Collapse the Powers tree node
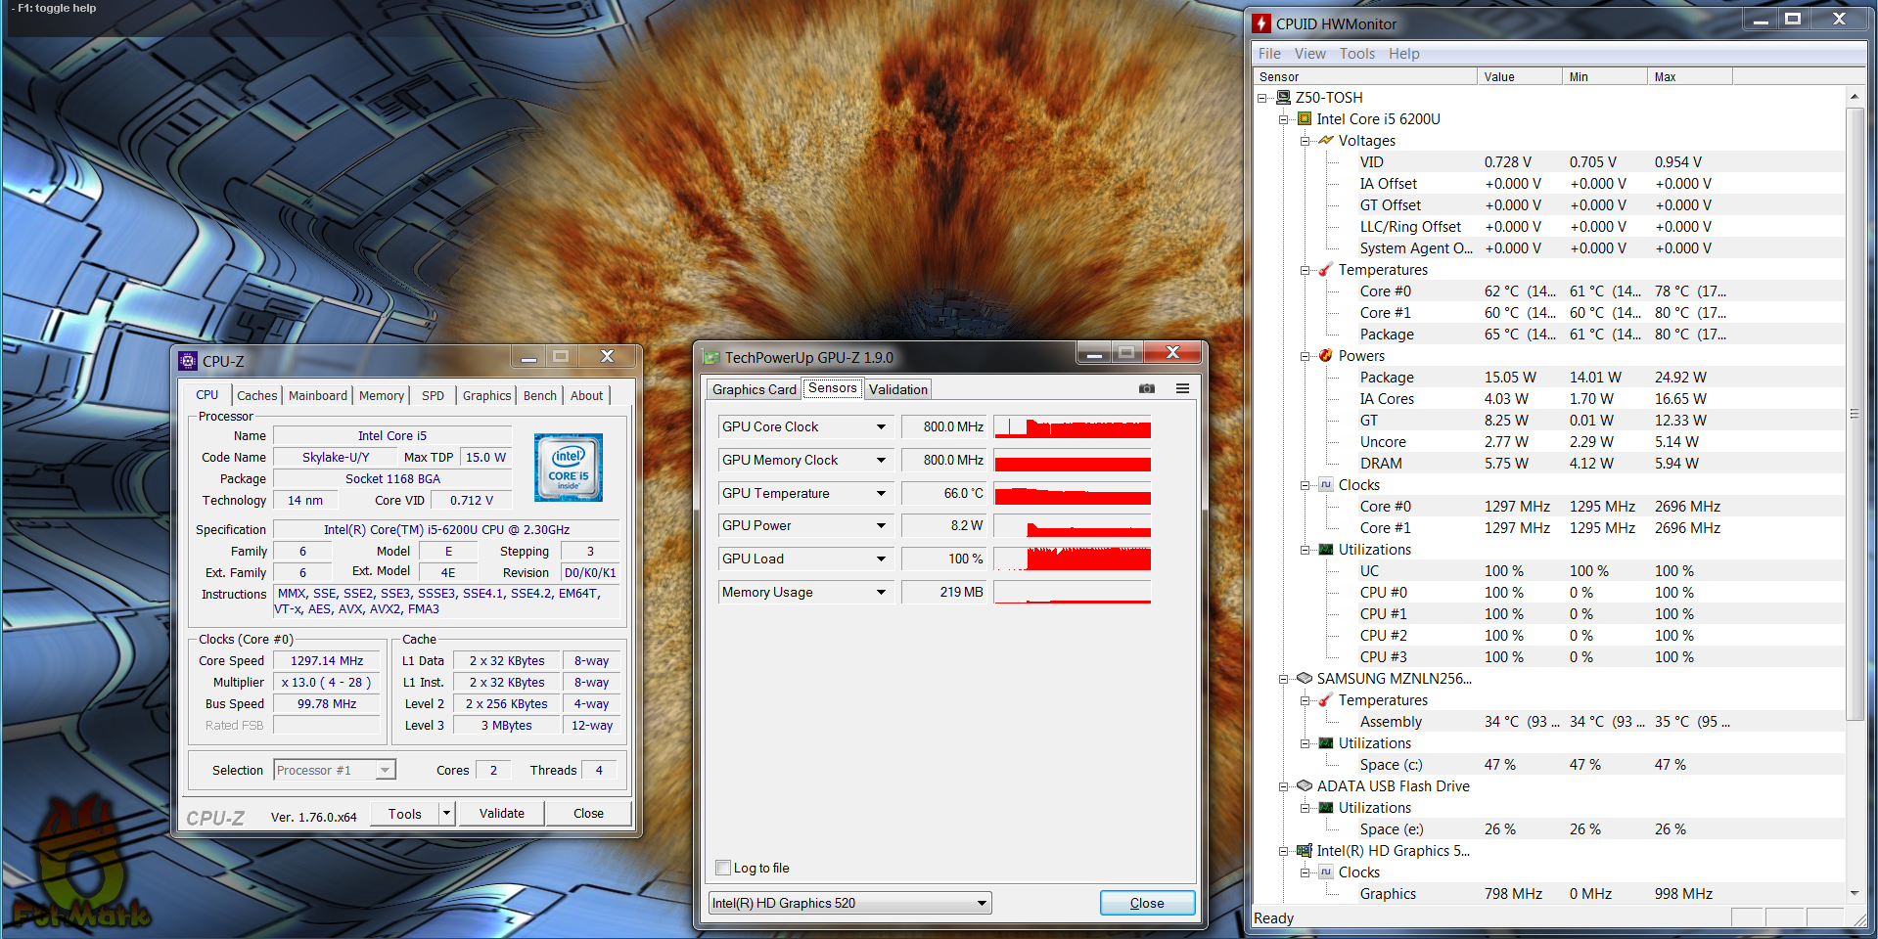The width and height of the screenshot is (1878, 939). (1305, 356)
